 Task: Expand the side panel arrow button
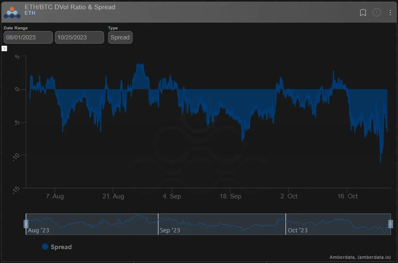[4, 48]
